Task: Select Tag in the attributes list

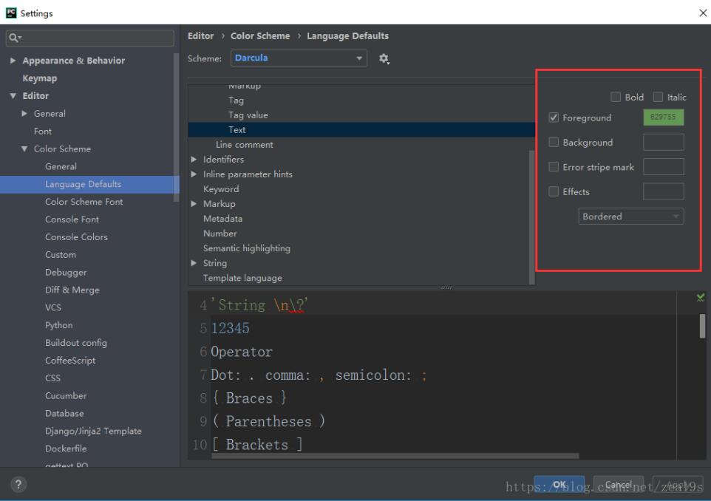Action: point(236,100)
